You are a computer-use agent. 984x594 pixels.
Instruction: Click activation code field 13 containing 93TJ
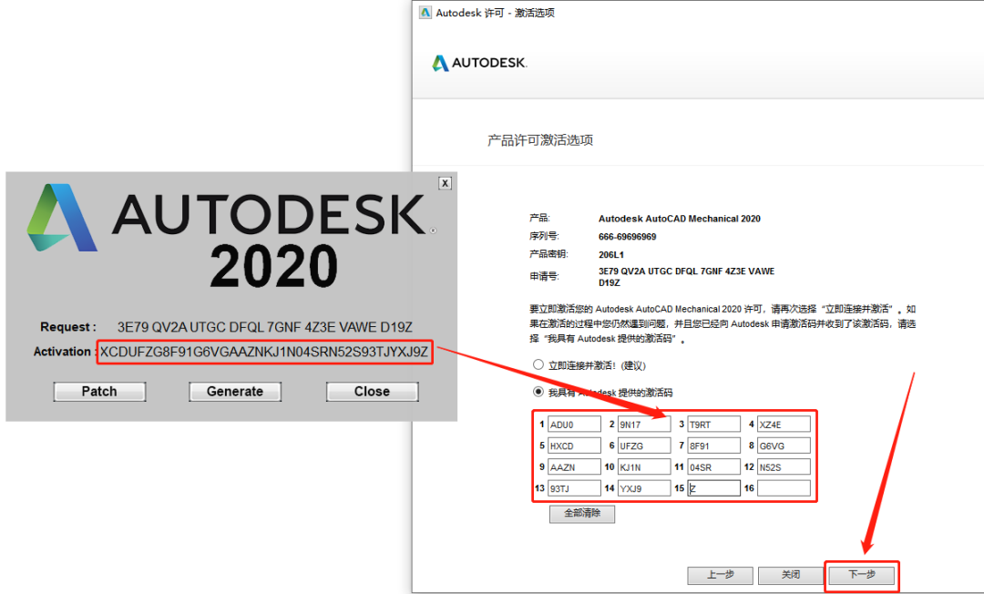click(574, 488)
